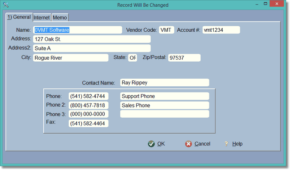Image resolution: width=290 pixels, height=170 pixels.
Task: Click the question mark Help icon
Action: coord(226,144)
